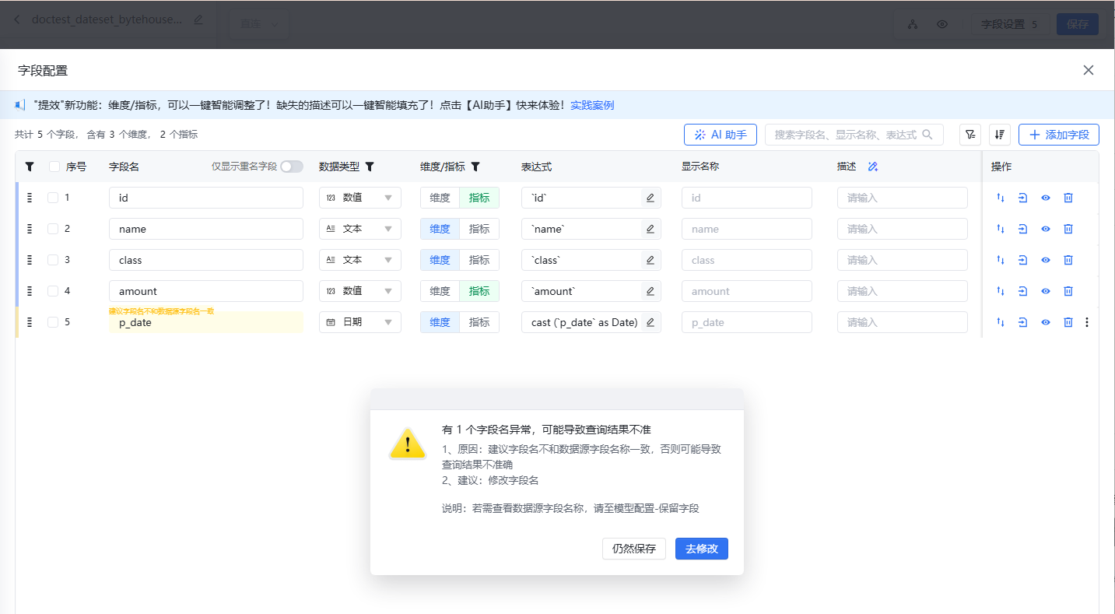Click the AI fill icon beside 描述 header
The height and width of the screenshot is (614, 1115).
872,167
